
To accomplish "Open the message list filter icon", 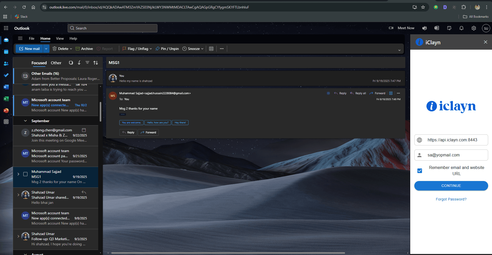I will (87, 63).
